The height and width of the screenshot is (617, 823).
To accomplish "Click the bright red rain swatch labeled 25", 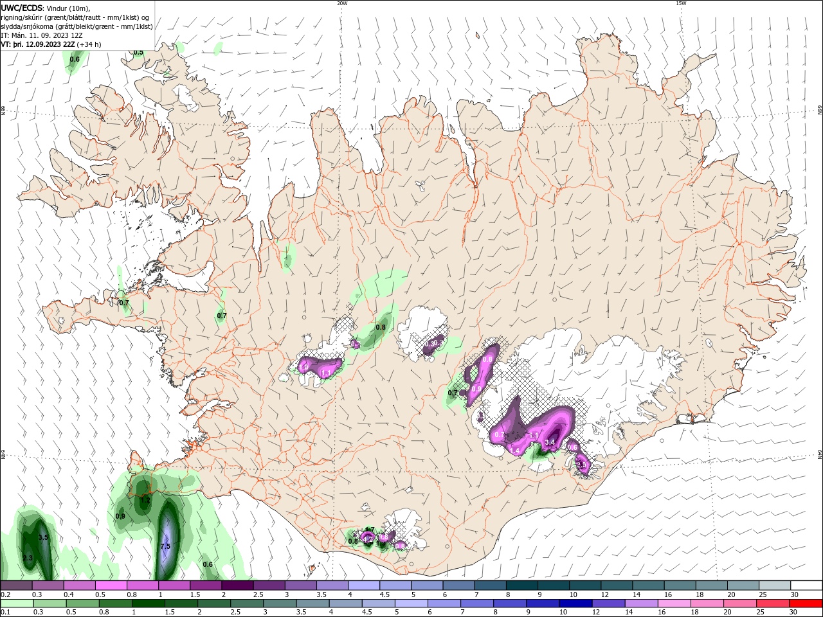I will tap(773, 604).
